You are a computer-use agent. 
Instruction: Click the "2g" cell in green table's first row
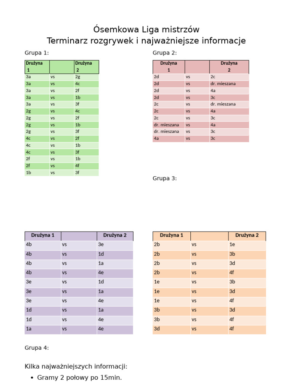coord(77,77)
